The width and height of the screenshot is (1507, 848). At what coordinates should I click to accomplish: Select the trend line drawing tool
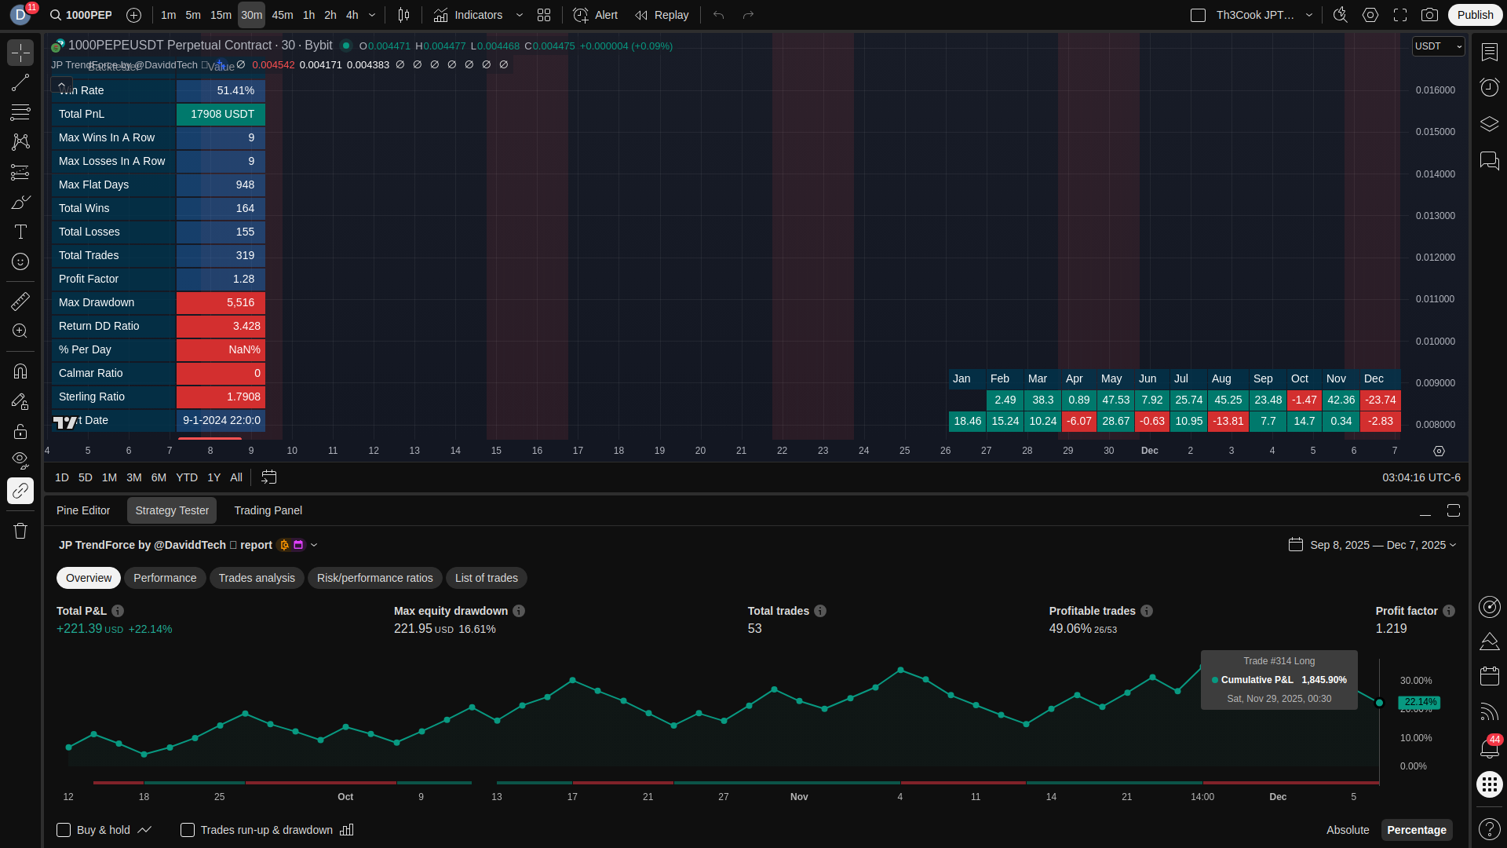(20, 82)
